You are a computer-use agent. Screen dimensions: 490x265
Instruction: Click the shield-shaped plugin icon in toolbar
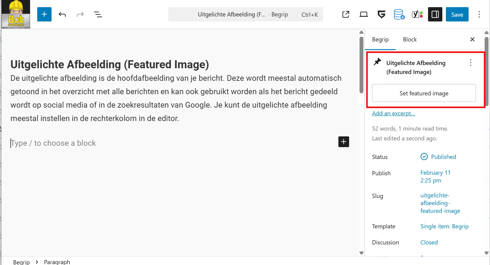tap(381, 14)
